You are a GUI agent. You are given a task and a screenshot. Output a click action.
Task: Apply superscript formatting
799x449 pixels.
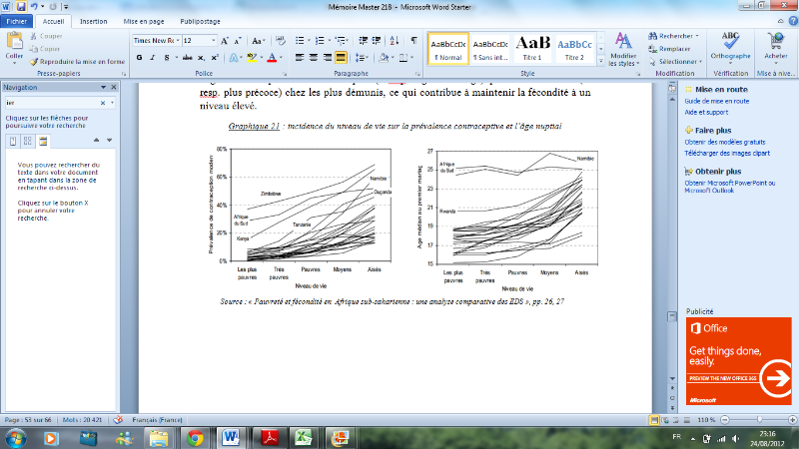(215, 58)
